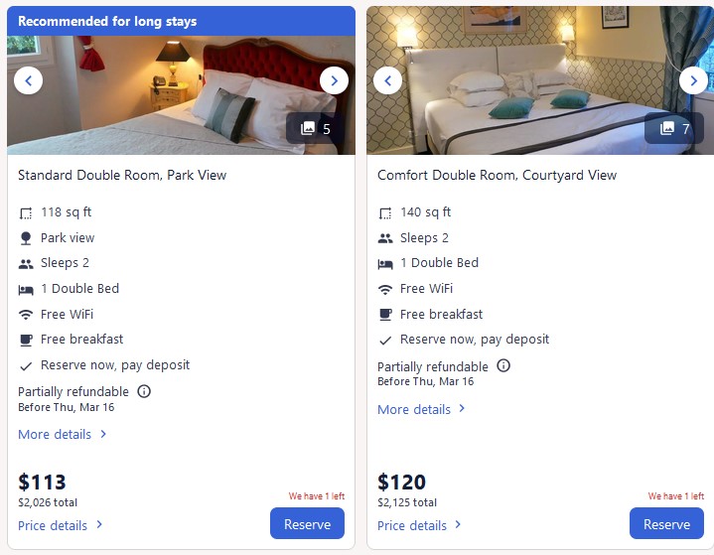Reserve the Standard Double Room

pyautogui.click(x=307, y=524)
